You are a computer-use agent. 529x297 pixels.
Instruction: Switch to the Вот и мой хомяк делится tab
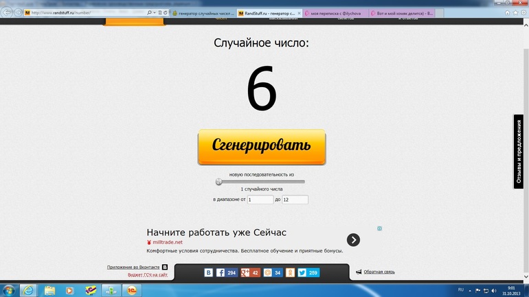click(x=402, y=13)
